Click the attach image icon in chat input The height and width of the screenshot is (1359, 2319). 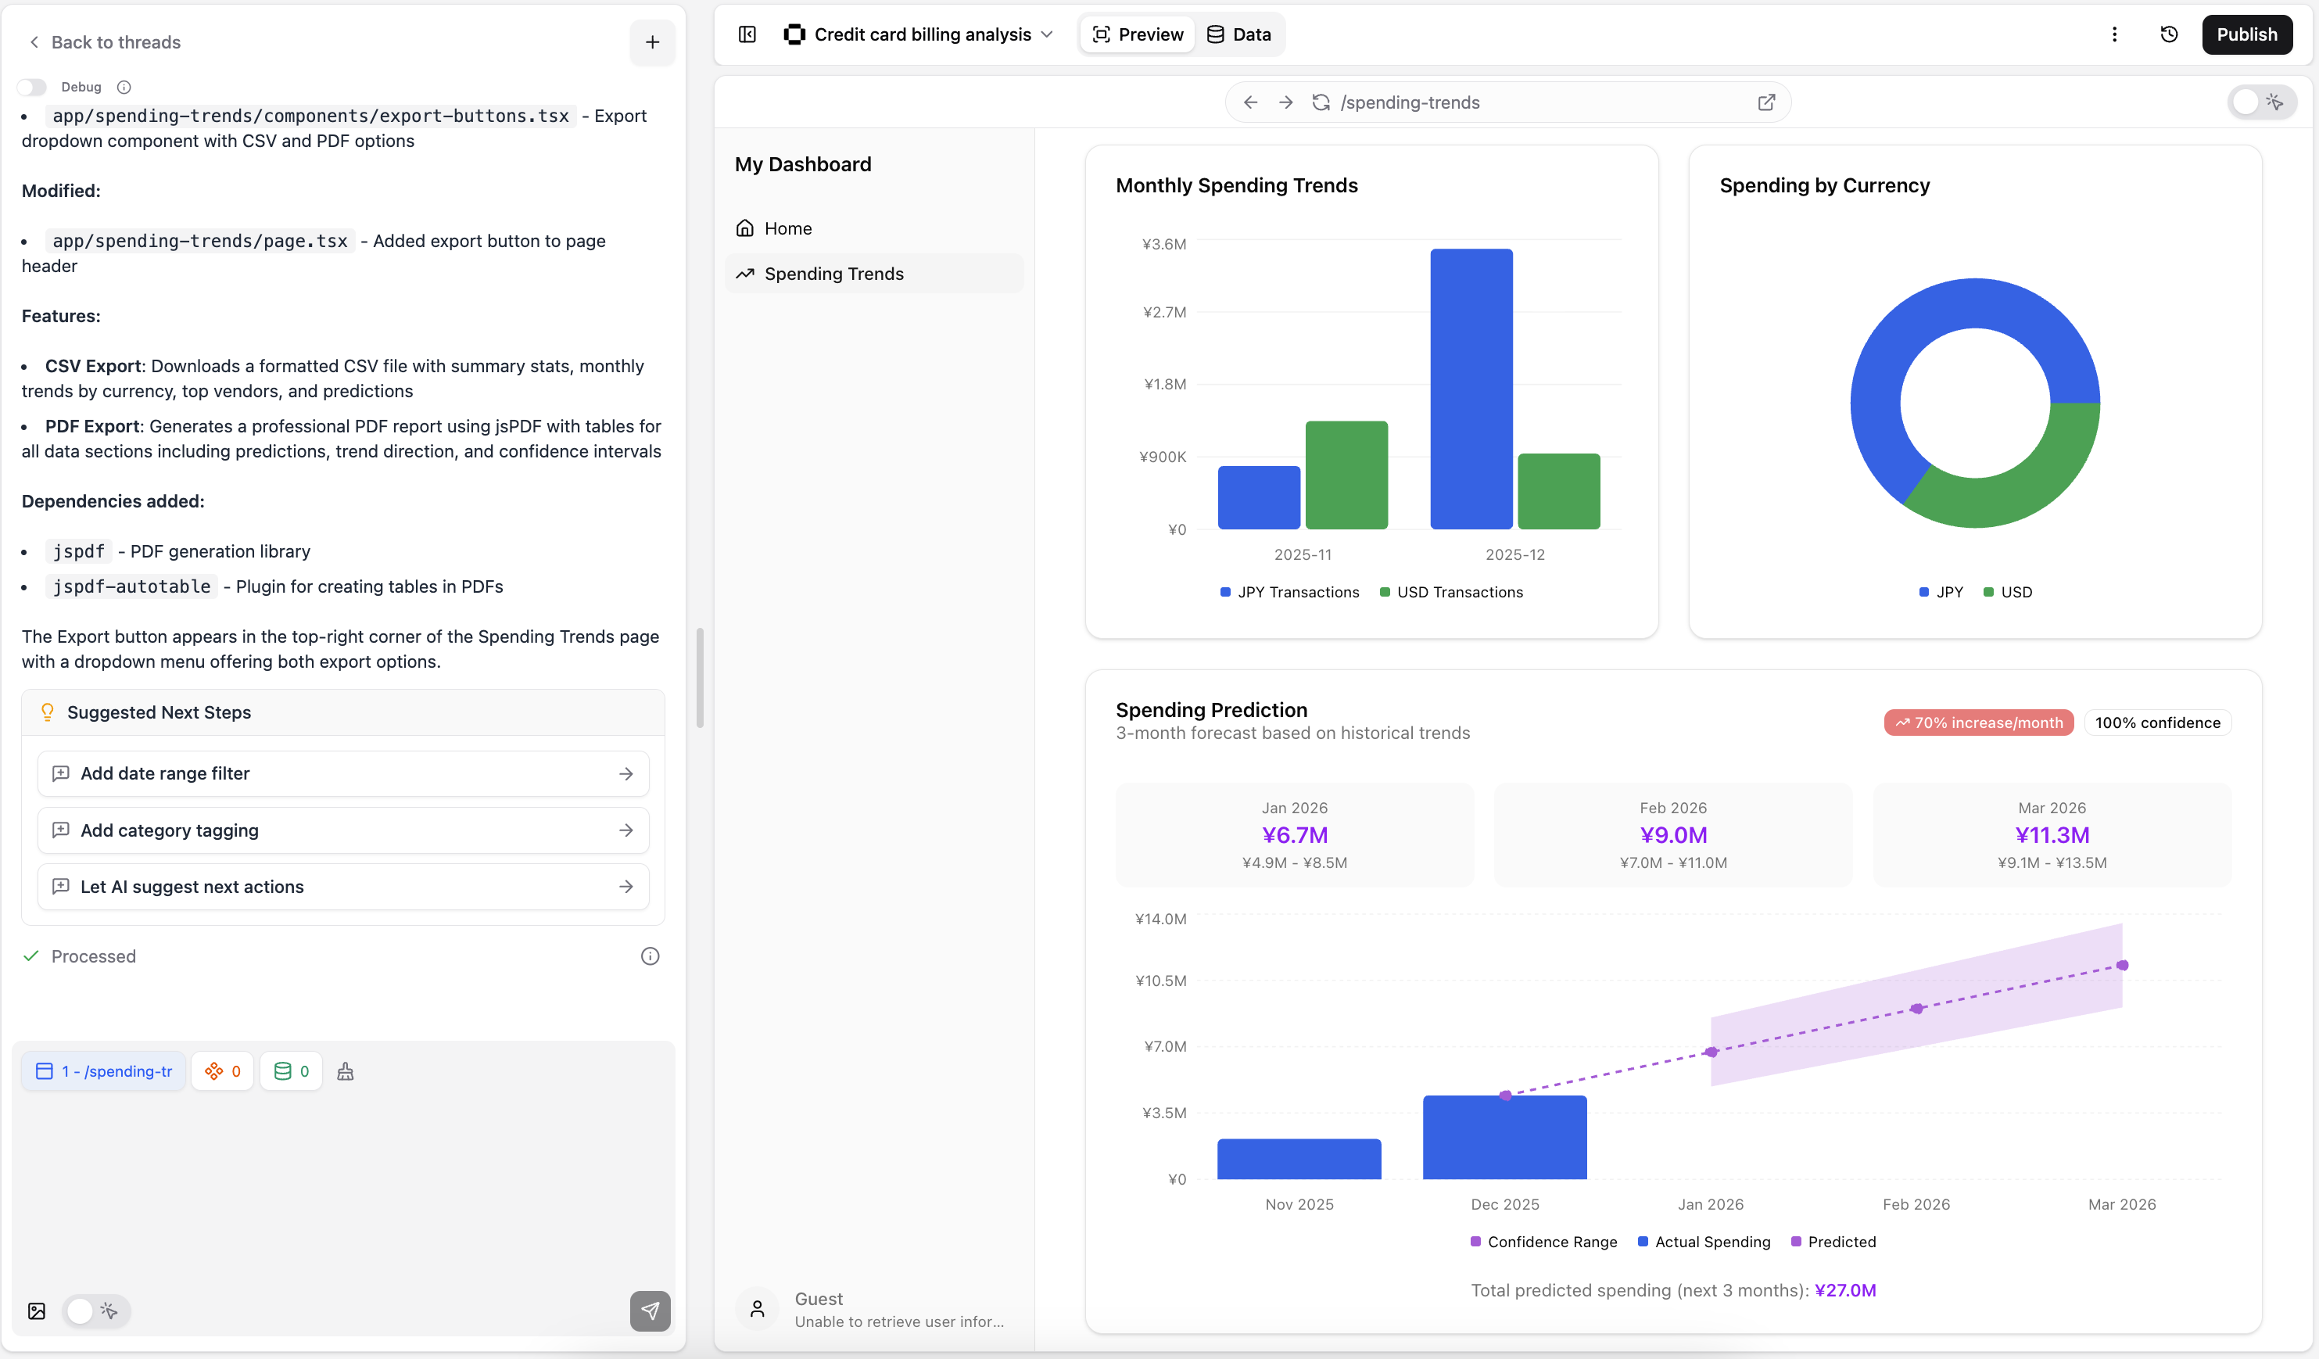(x=37, y=1311)
